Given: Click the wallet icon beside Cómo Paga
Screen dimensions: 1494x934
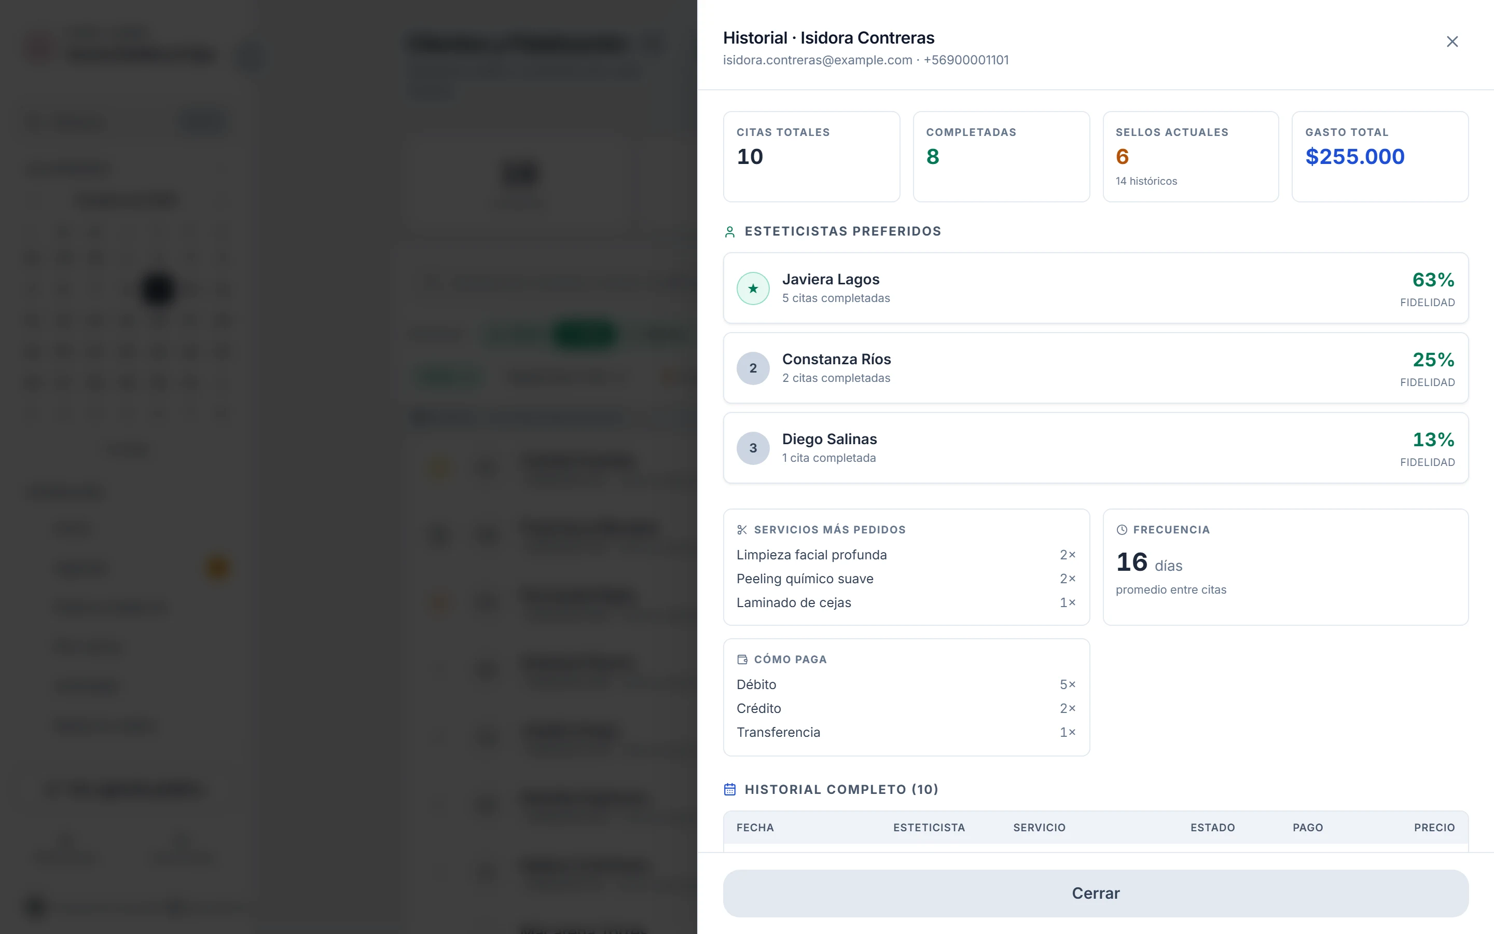Looking at the screenshot, I should tap(742, 660).
